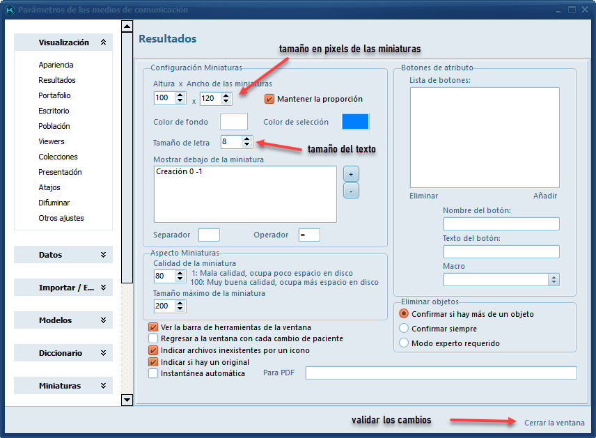Increase Tamaño de letra value
The width and height of the screenshot is (596, 438).
(247, 139)
